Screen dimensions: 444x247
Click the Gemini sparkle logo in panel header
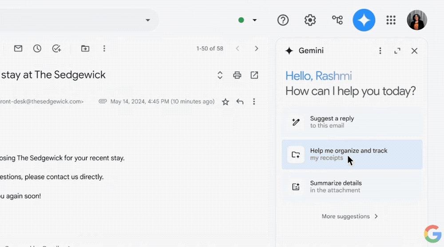289,51
